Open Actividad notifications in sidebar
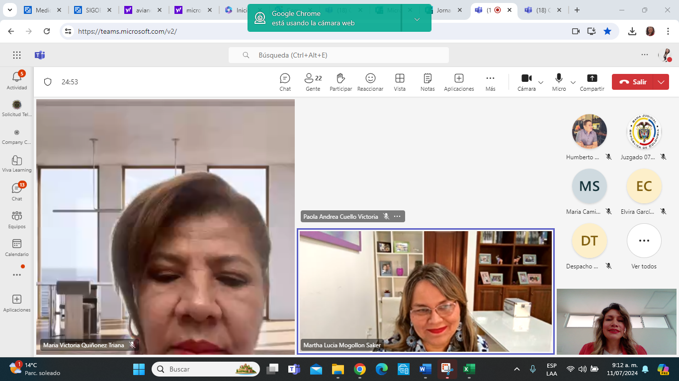Screen dimensions: 679x381 17,80
